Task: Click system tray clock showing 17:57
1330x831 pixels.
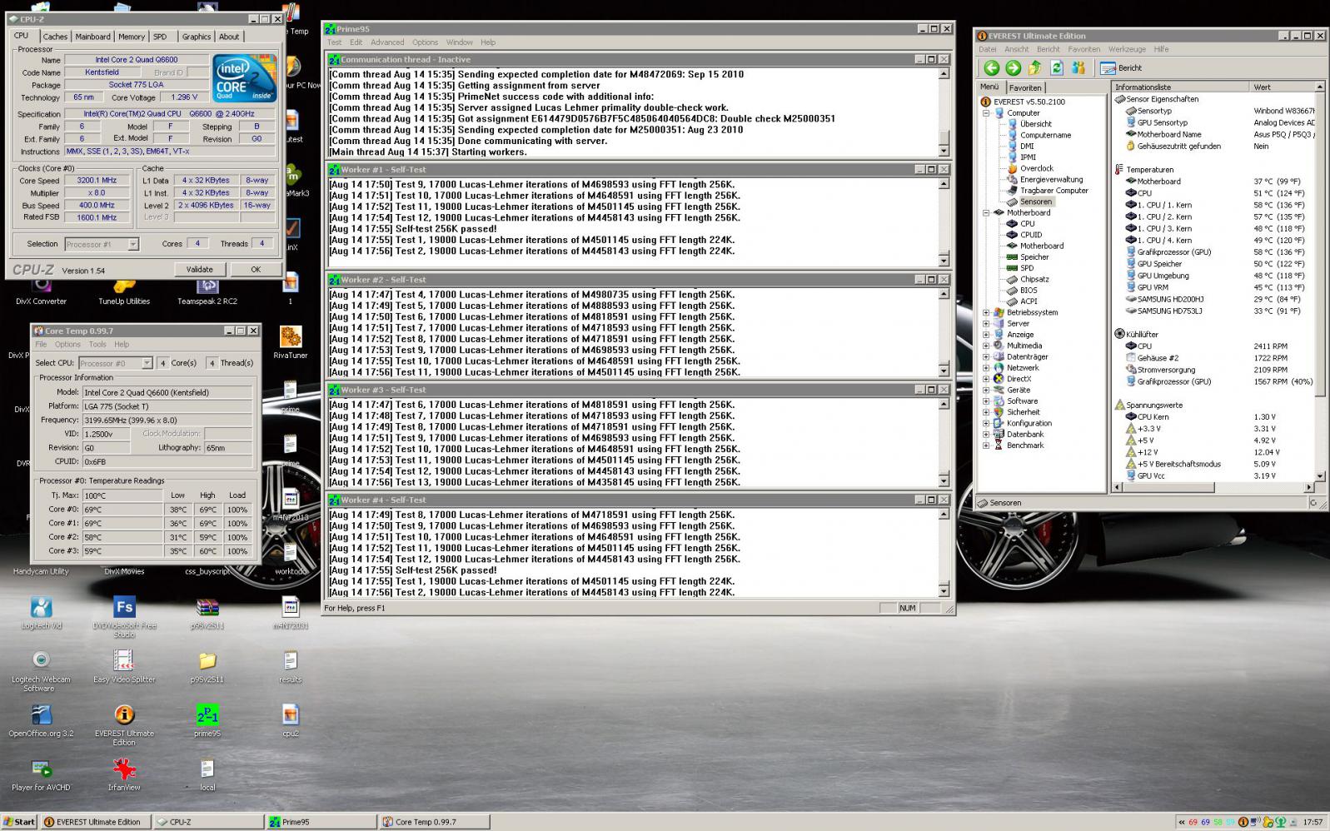Action: (1313, 822)
